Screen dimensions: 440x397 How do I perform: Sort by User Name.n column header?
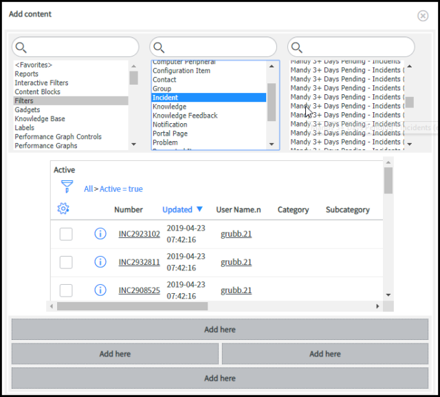(239, 210)
